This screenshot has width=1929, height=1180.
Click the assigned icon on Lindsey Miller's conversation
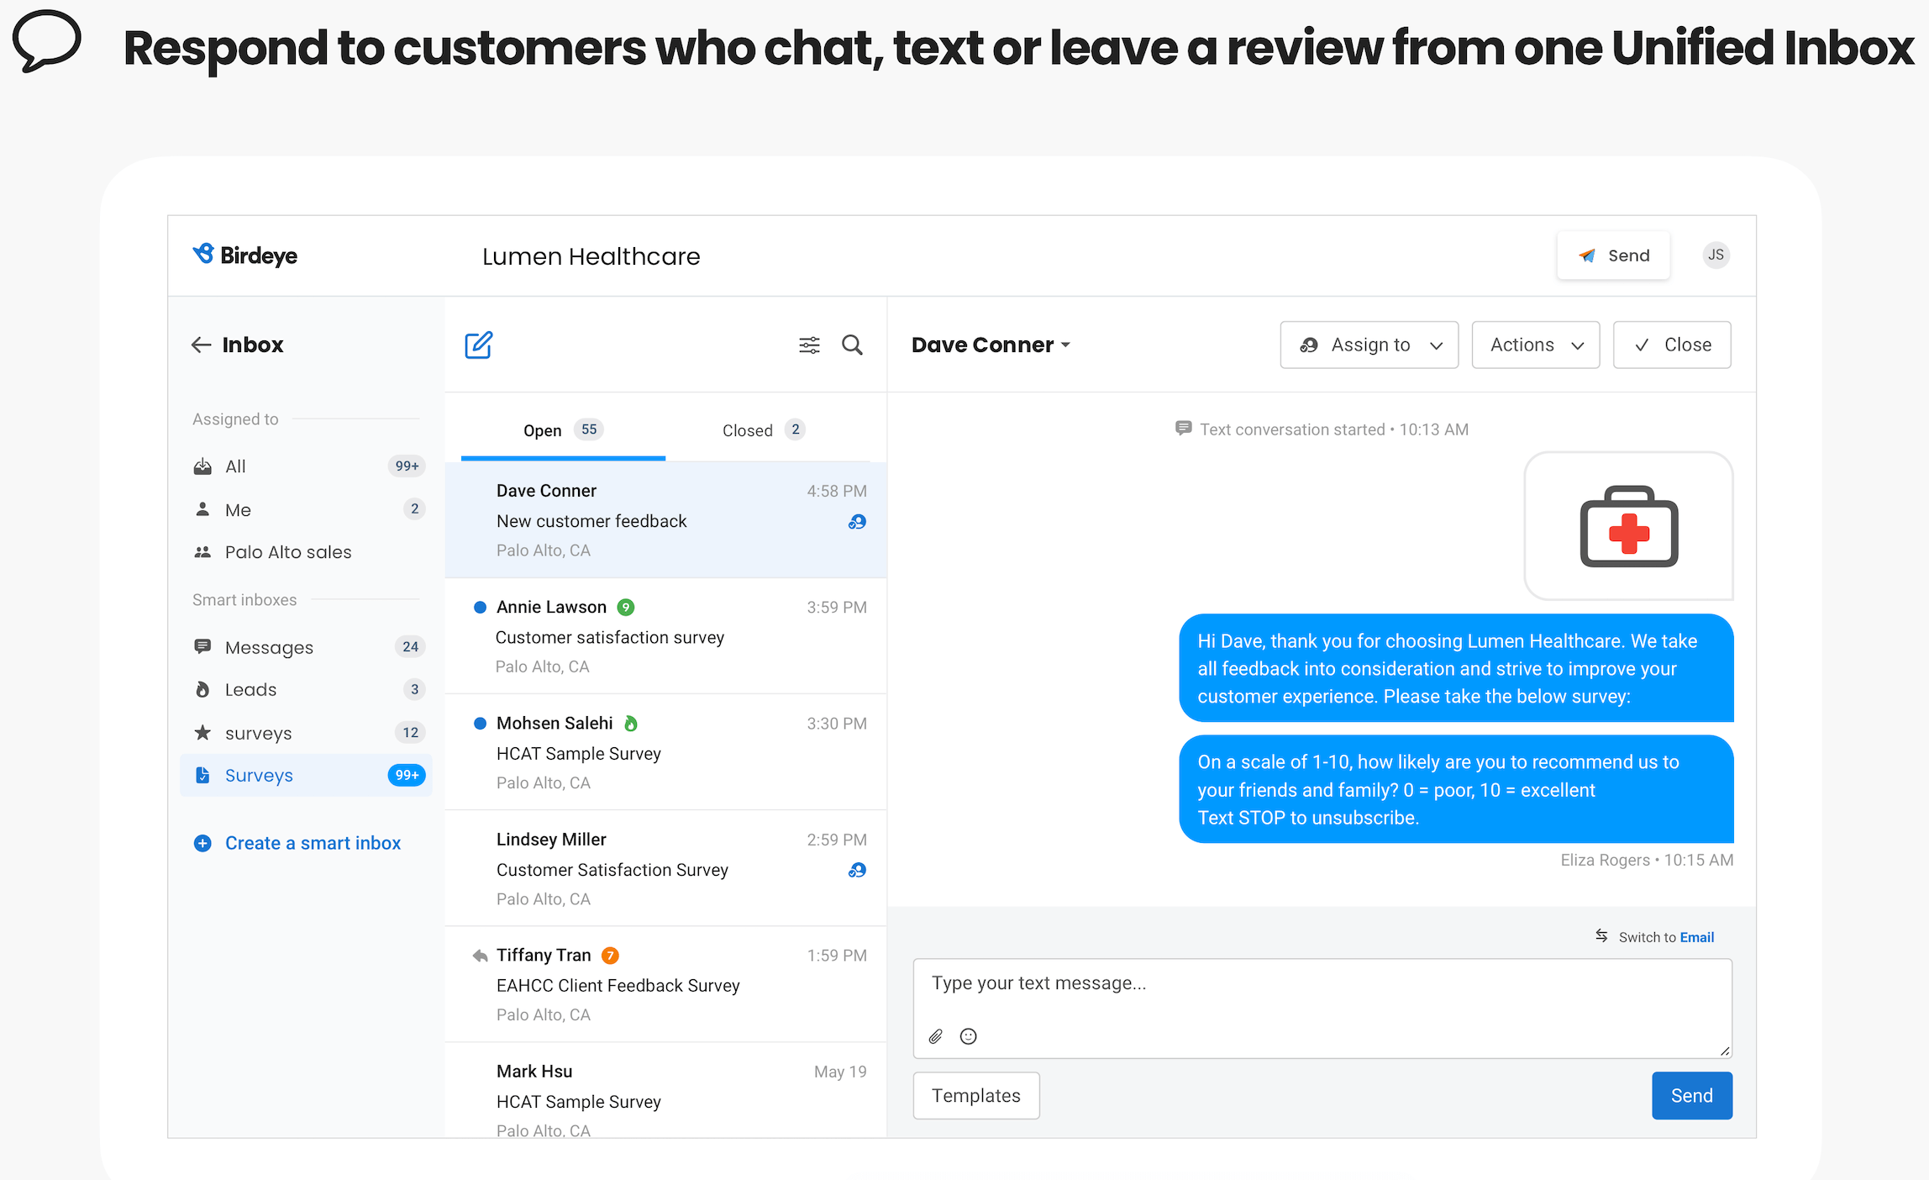857,871
